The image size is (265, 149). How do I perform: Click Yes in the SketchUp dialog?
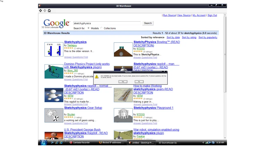[123, 81]
